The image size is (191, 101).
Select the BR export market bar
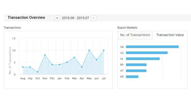(136, 65)
